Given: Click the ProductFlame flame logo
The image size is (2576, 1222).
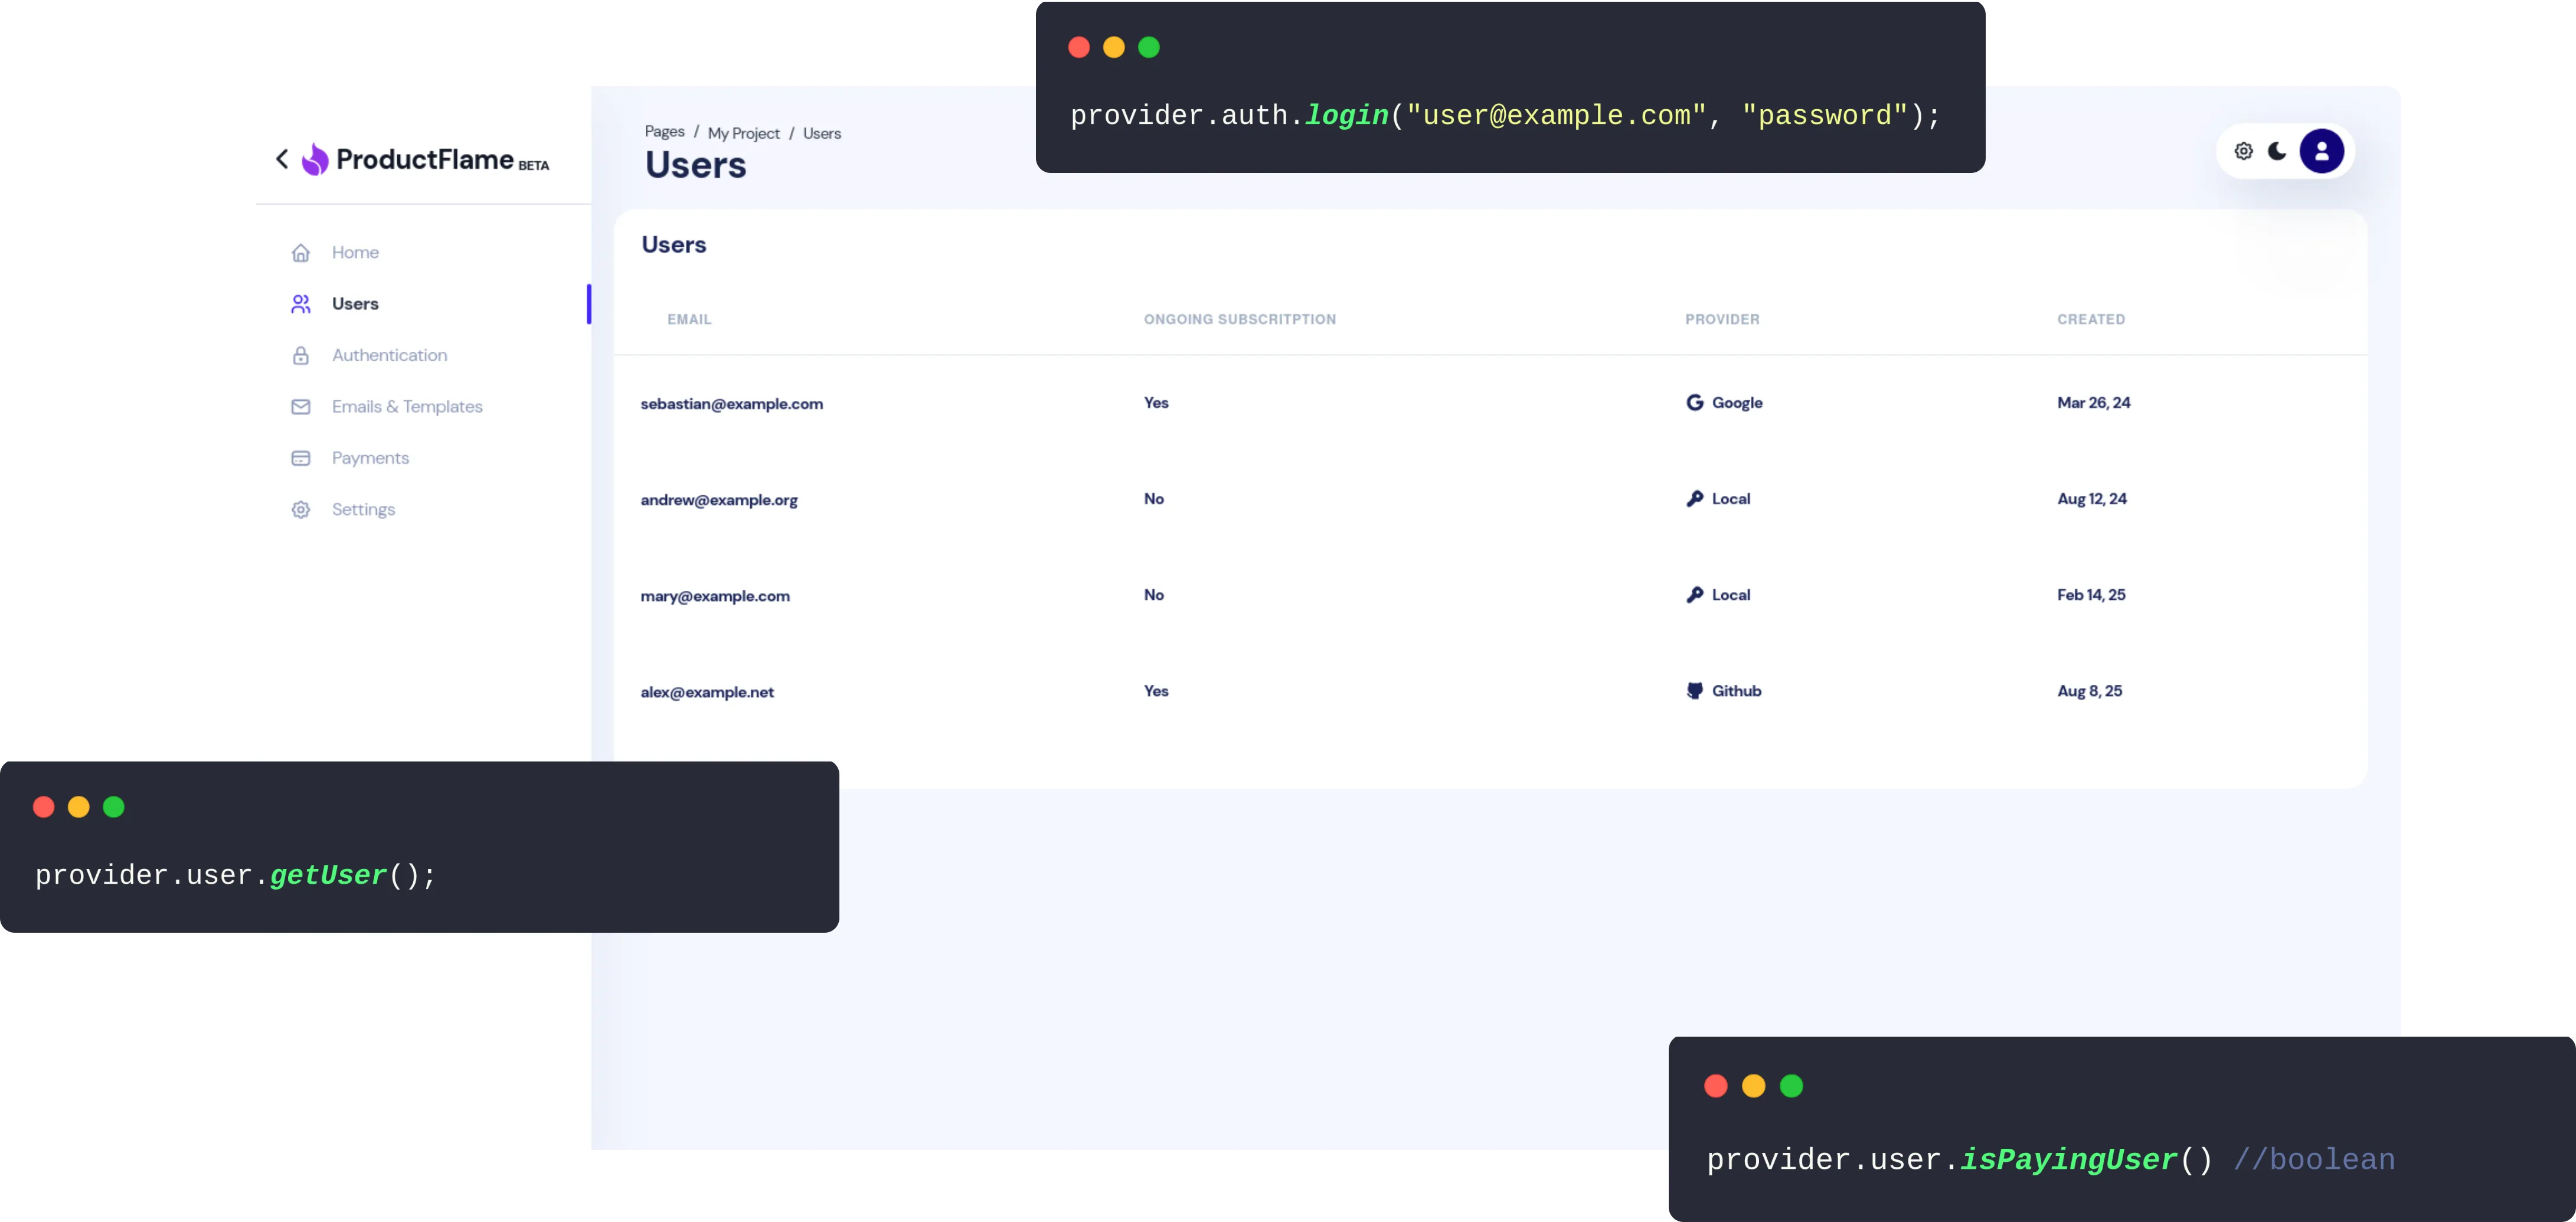Looking at the screenshot, I should click(x=315, y=160).
